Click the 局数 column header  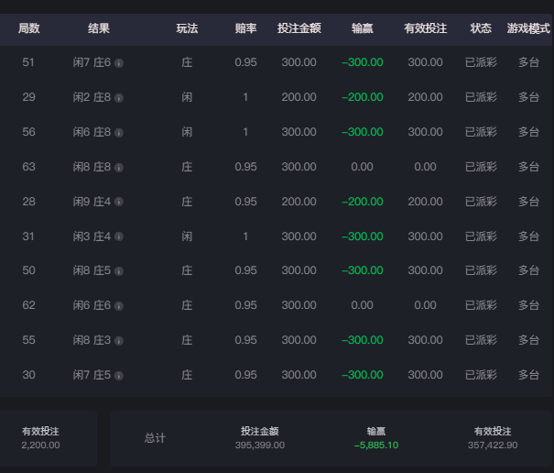pos(29,28)
